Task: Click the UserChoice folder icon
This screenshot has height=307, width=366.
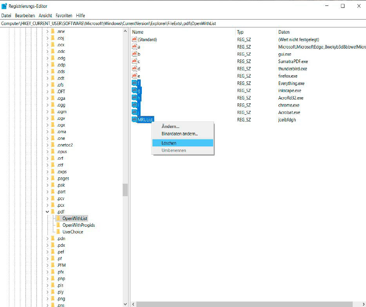Action: click(58, 232)
